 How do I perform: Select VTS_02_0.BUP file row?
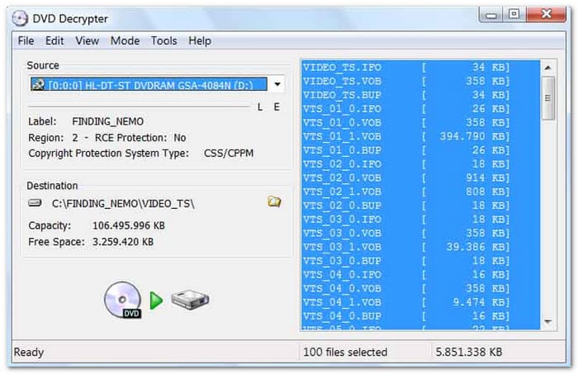[x=420, y=206]
